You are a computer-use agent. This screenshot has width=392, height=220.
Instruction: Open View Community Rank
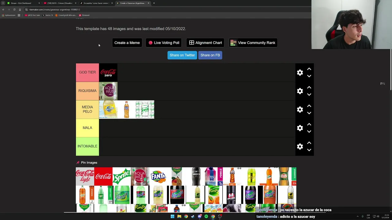pyautogui.click(x=253, y=43)
